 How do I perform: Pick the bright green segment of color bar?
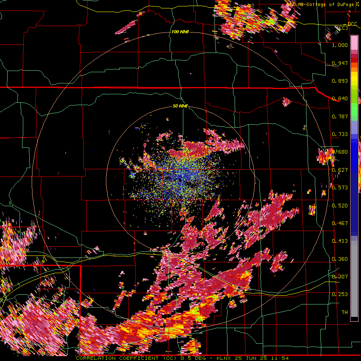pos(354,110)
